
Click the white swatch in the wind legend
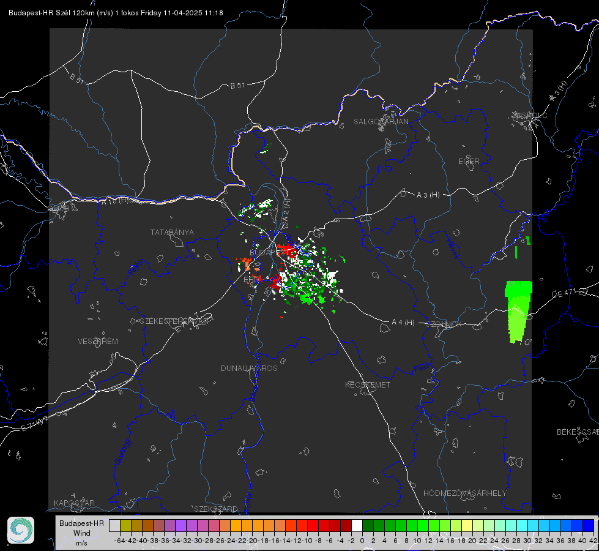point(357,526)
